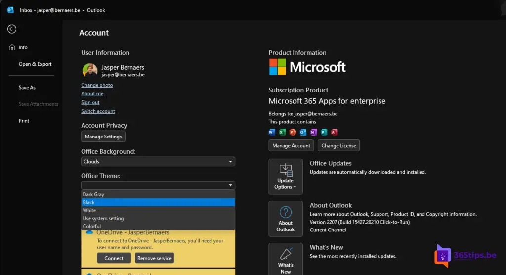The width and height of the screenshot is (506, 275).
Task: Click the Access app icon
Action: 335,132
